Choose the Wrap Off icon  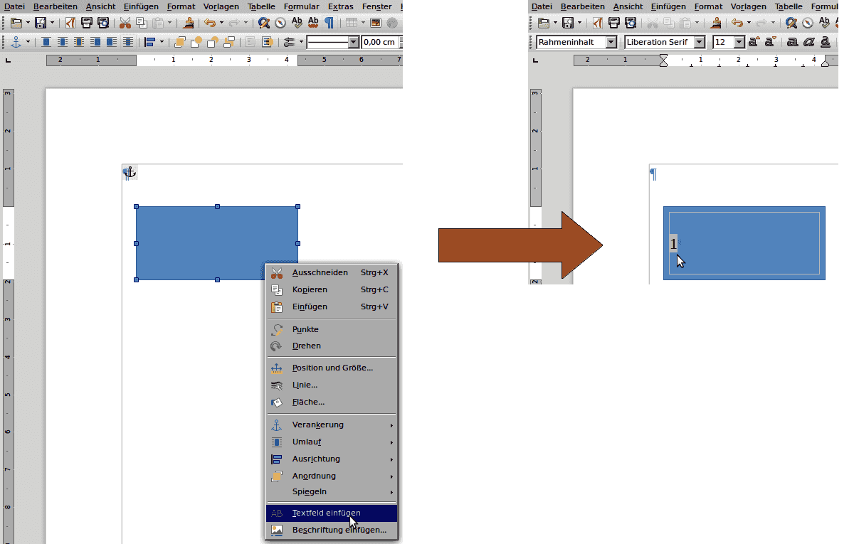(46, 42)
